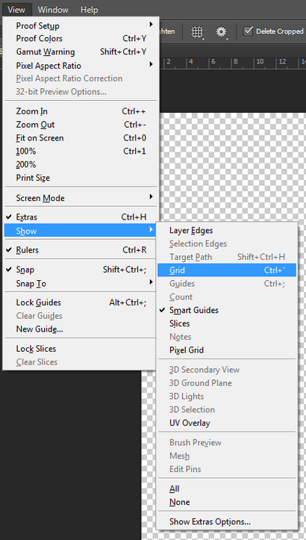
Task: Toggle the Delete Cropped checkbox
Action: pos(248,31)
